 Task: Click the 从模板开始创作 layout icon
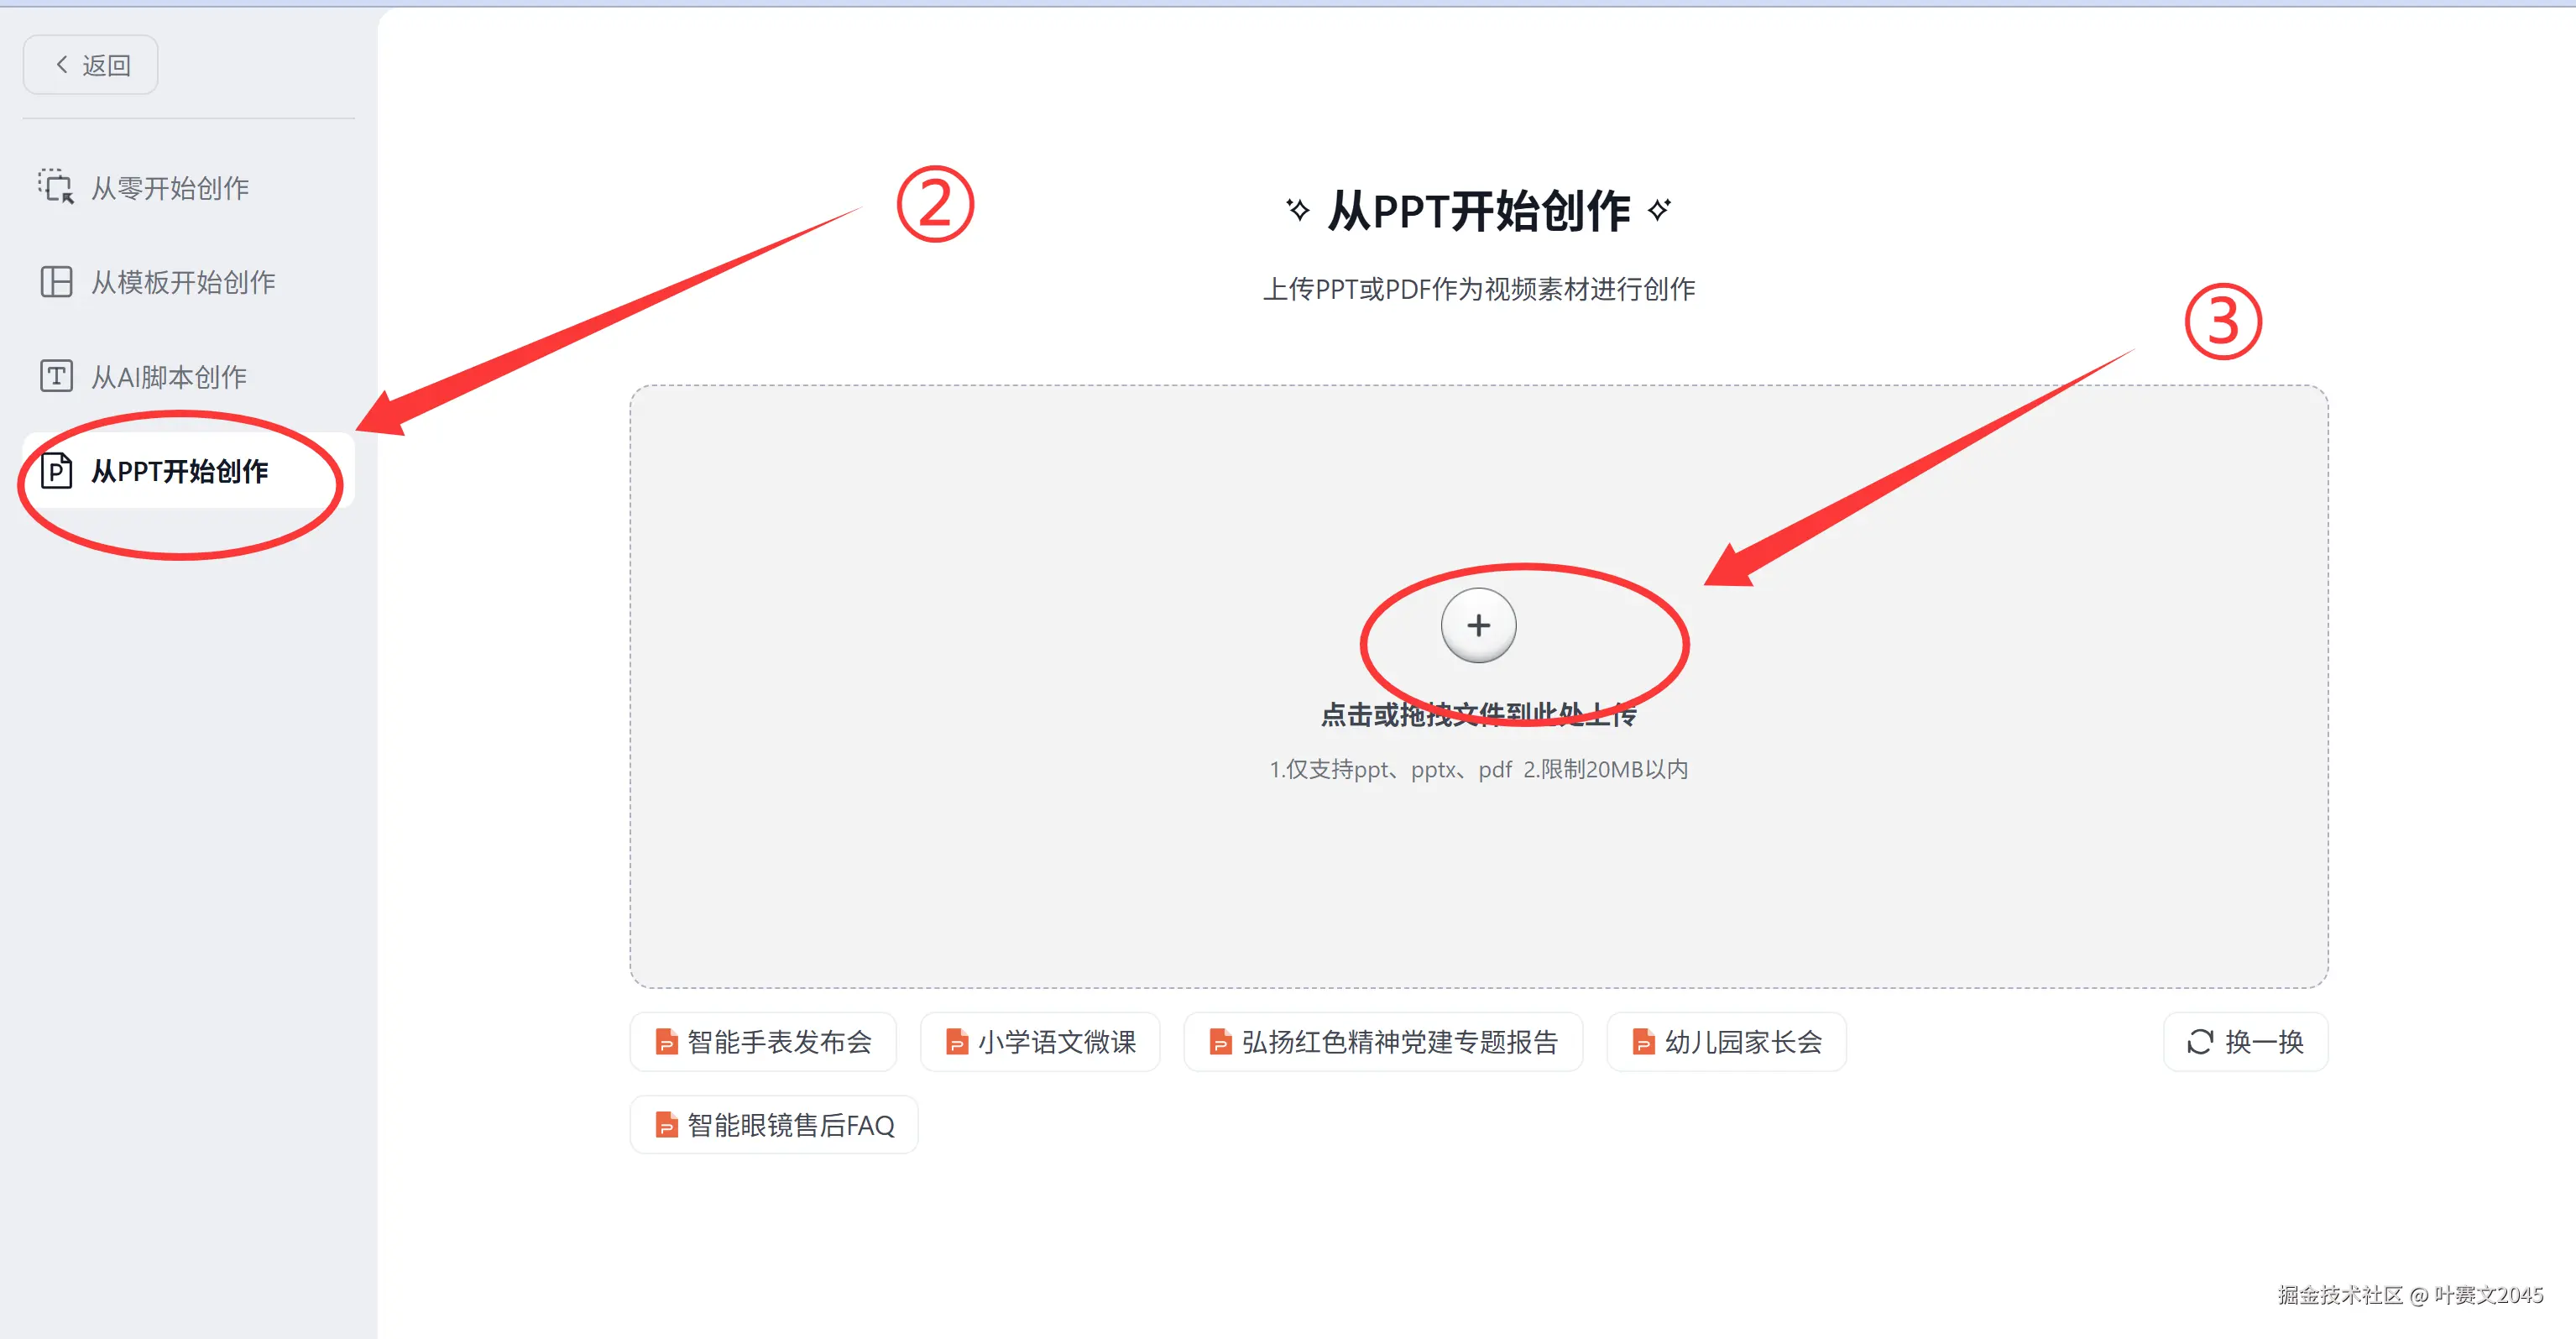[56, 282]
